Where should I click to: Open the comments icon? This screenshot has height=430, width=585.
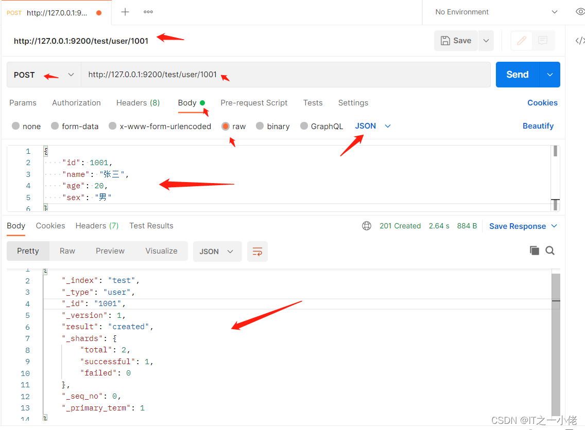[543, 41]
